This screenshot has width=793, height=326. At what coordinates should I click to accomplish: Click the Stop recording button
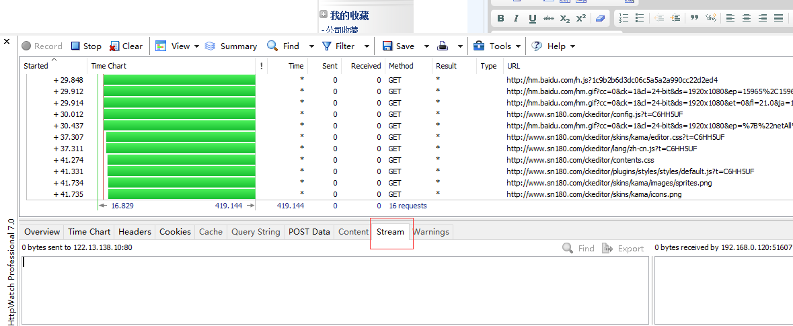point(86,46)
